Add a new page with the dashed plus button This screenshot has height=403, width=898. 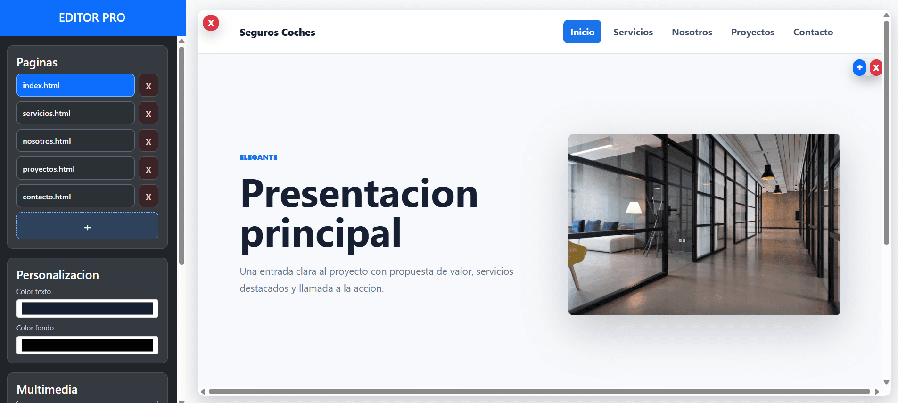click(x=87, y=226)
